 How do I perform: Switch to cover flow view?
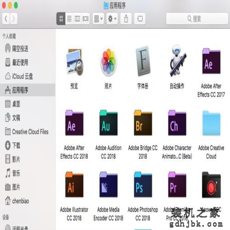pos(86,19)
